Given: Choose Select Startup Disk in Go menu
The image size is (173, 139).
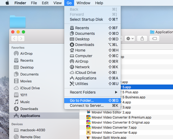Looking at the screenshot, I should tap(92, 19).
